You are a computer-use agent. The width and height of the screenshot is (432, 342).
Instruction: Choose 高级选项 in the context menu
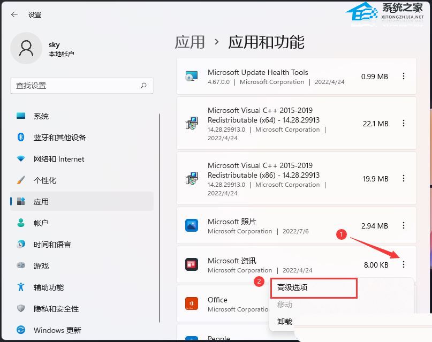(x=314, y=288)
